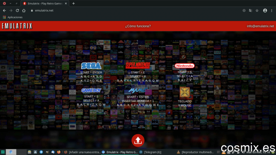Open the browser home page
The image size is (276, 155).
click(24, 11)
